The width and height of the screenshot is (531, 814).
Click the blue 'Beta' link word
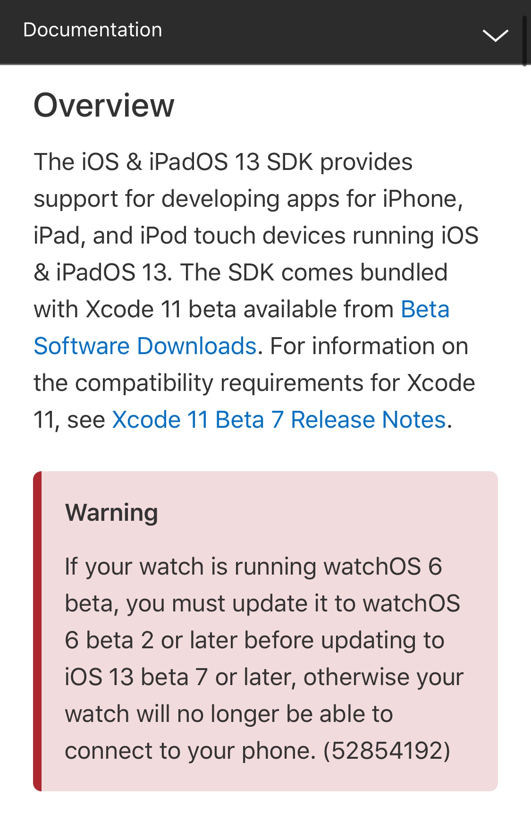425,309
